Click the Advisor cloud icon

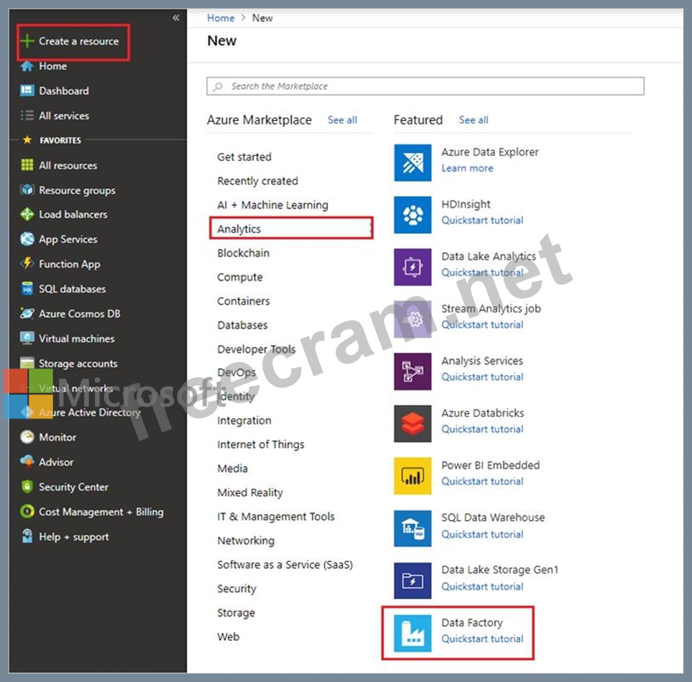coord(27,462)
